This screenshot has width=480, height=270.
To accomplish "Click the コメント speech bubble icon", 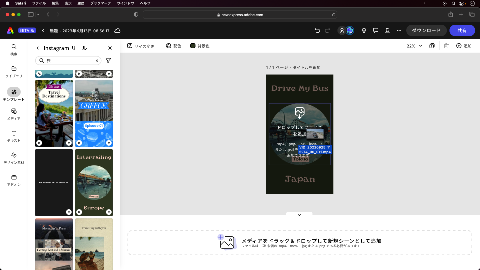I will pyautogui.click(x=375, y=30).
